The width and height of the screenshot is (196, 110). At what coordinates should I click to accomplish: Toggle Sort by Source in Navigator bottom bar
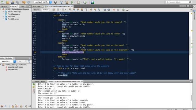click(x=30, y=106)
